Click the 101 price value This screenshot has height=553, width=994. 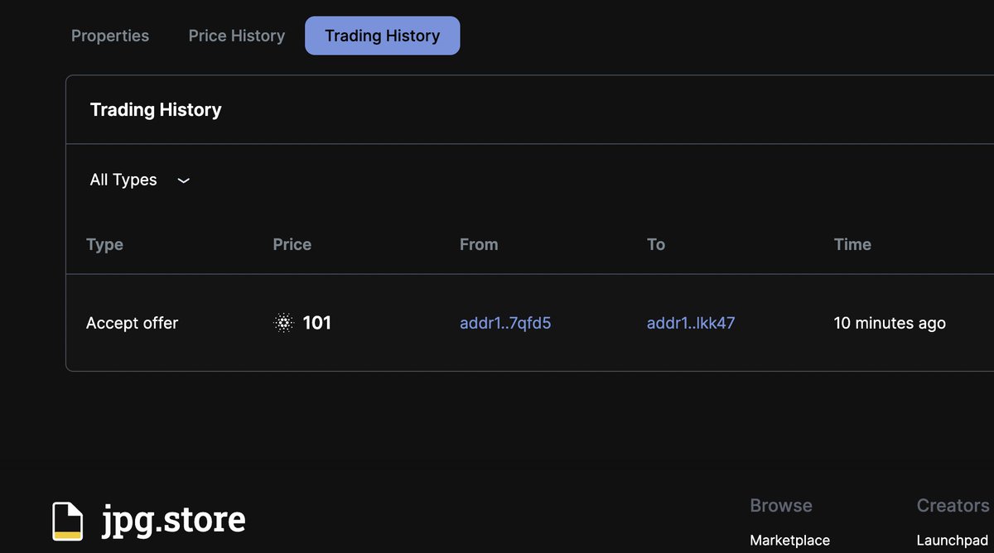tap(317, 323)
